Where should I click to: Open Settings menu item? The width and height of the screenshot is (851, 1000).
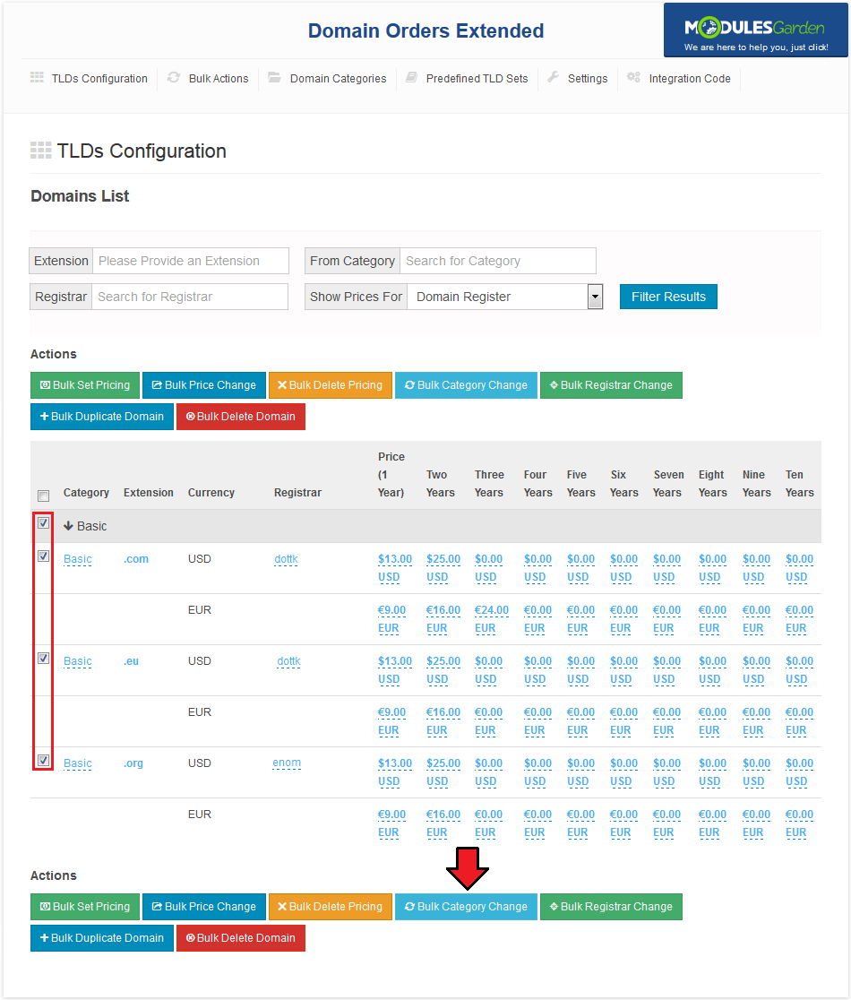click(x=587, y=79)
